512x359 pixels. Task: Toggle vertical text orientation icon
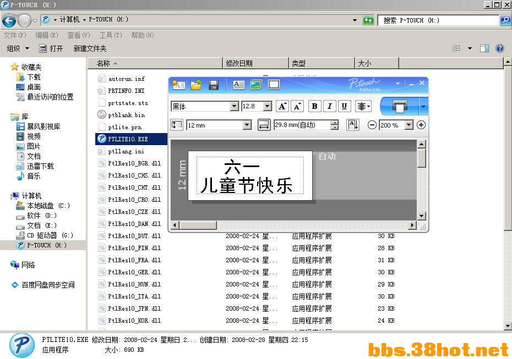pyautogui.click(x=353, y=125)
